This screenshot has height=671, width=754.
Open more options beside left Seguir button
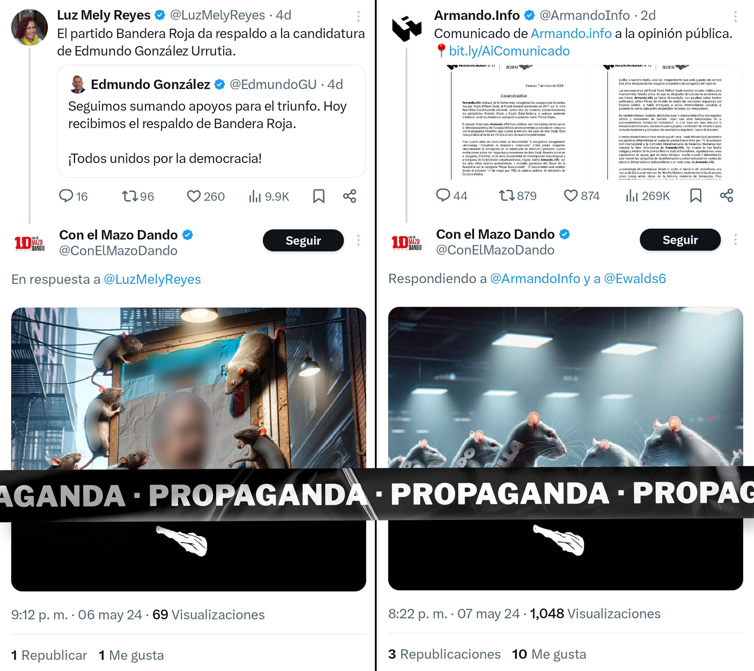tap(359, 240)
